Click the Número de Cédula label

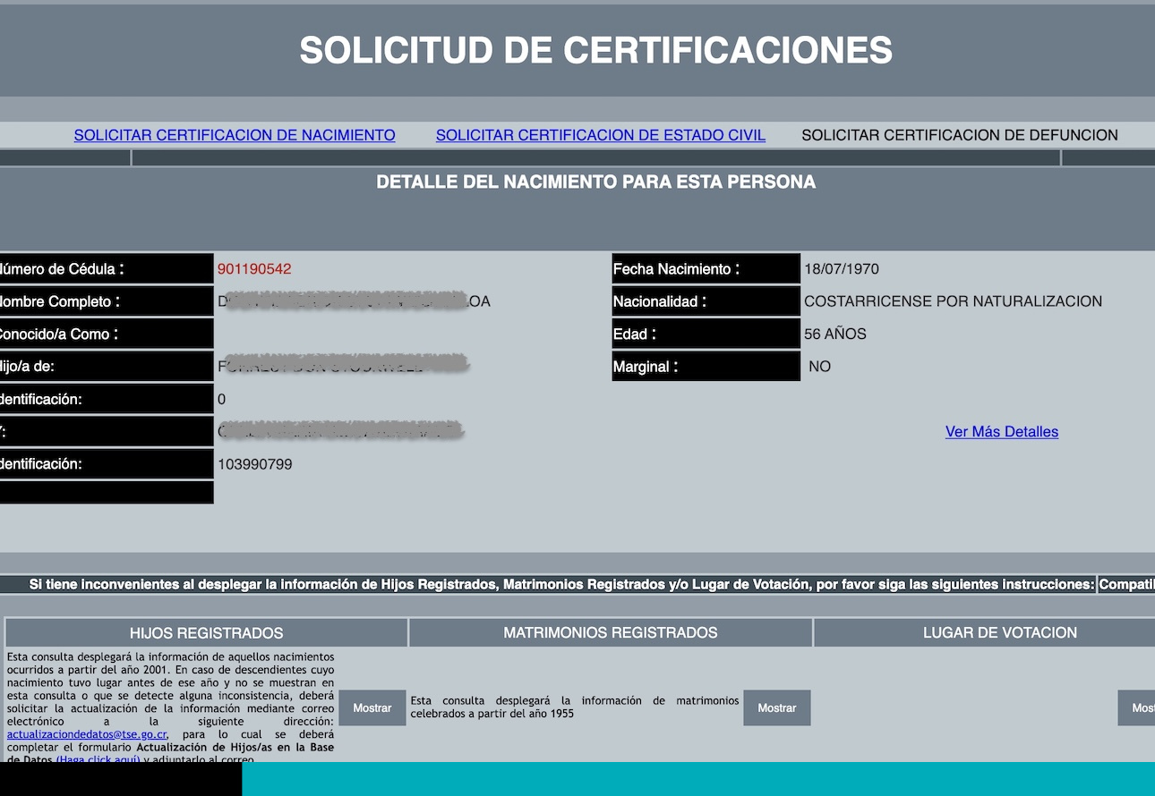click(107, 269)
